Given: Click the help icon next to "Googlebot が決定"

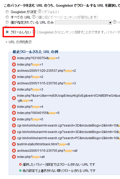Looking at the screenshot, I should [40, 11].
